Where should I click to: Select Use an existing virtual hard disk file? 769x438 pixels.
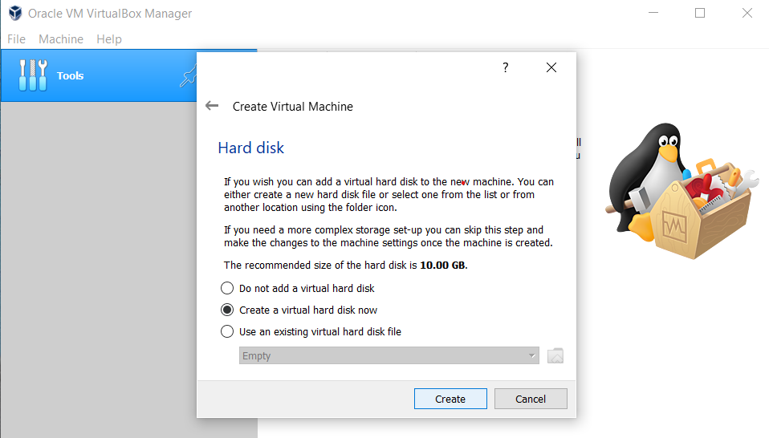[x=311, y=331]
